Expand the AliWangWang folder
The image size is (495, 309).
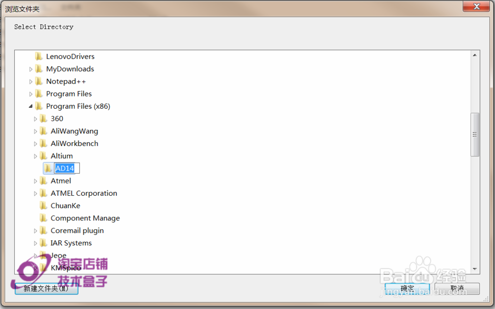35,132
